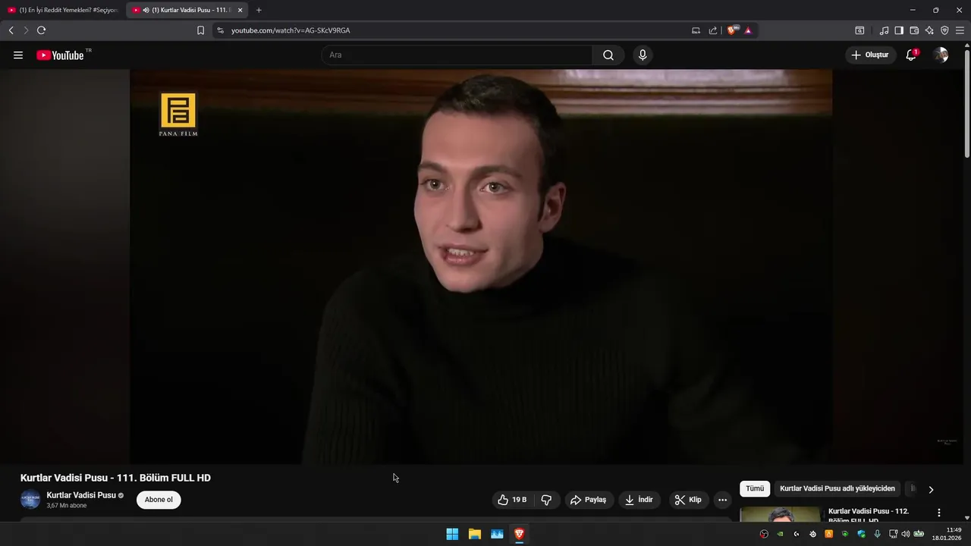This screenshot has width=971, height=546.
Task: Open more actions three-dot menu
Action: tap(722, 500)
